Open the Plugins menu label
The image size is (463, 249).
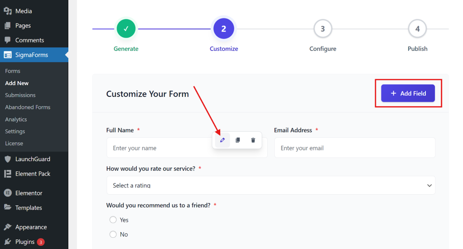click(25, 242)
